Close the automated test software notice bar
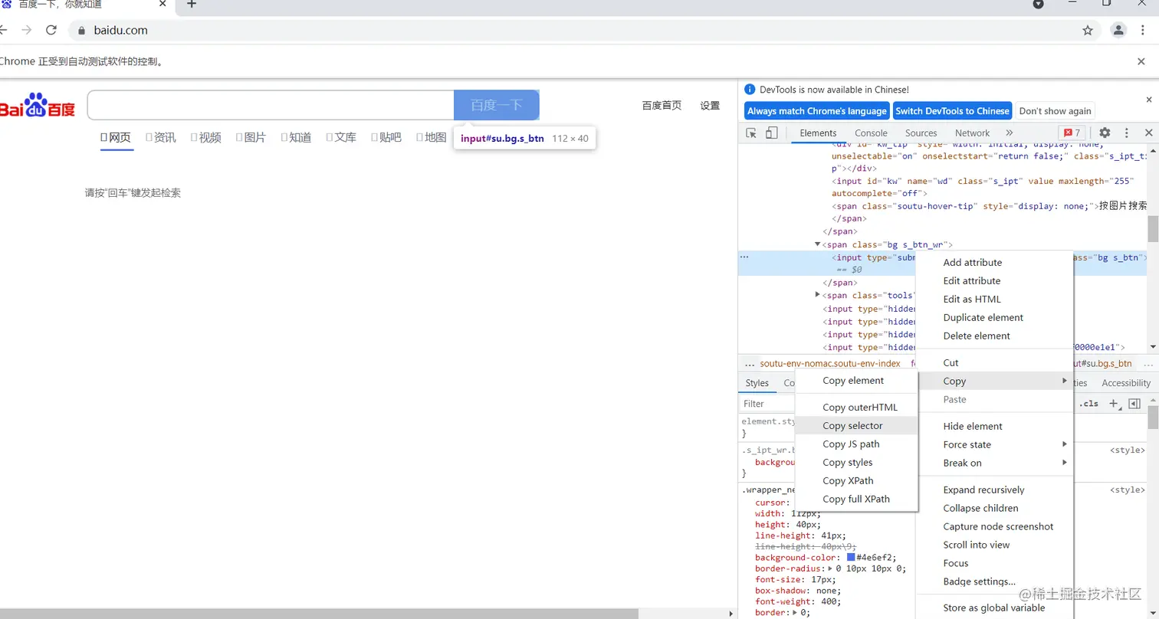 (1141, 61)
